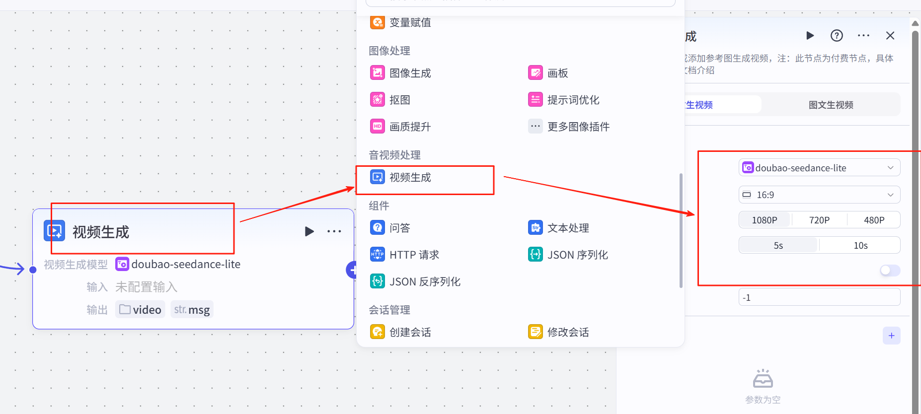921x414 pixels.
Task: Click the 图像处理 section heading
Action: pyautogui.click(x=389, y=51)
